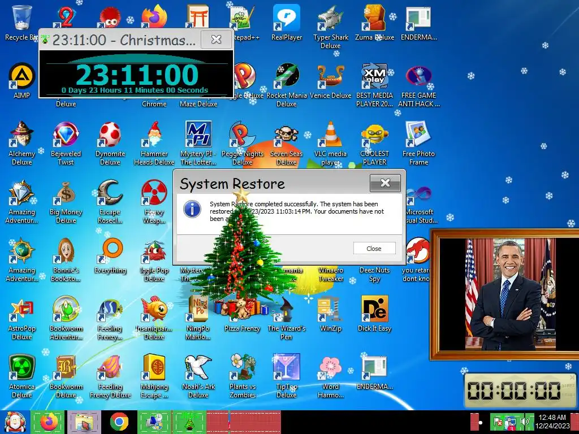Select the Winaero Tweaker icon
Viewport: 579px width, 434px height.
[x=330, y=274]
